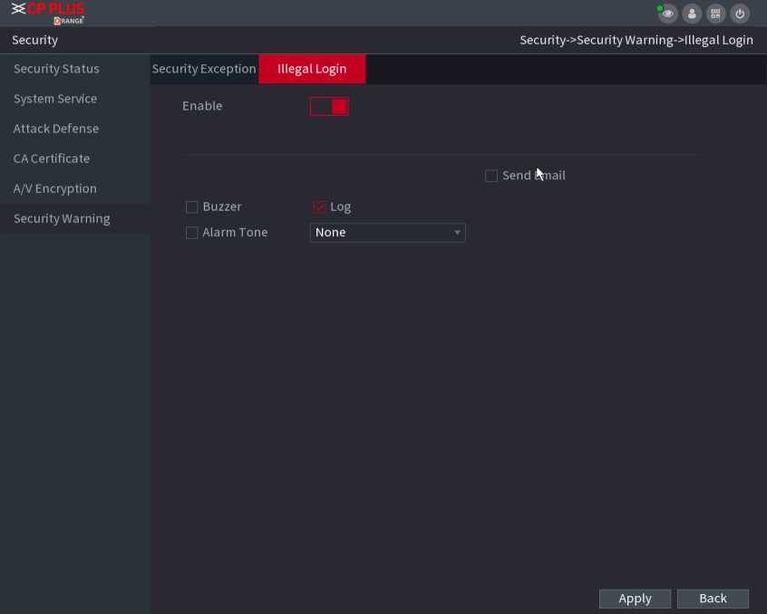
Task: Open Security Status in the sidebar
Action: 56,69
